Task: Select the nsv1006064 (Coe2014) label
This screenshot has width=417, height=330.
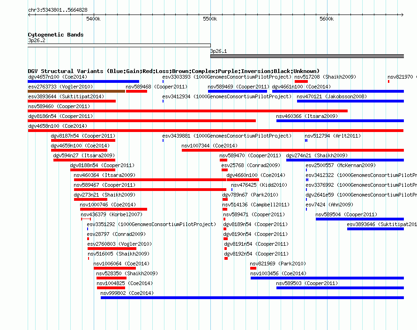Action: tap(121, 264)
